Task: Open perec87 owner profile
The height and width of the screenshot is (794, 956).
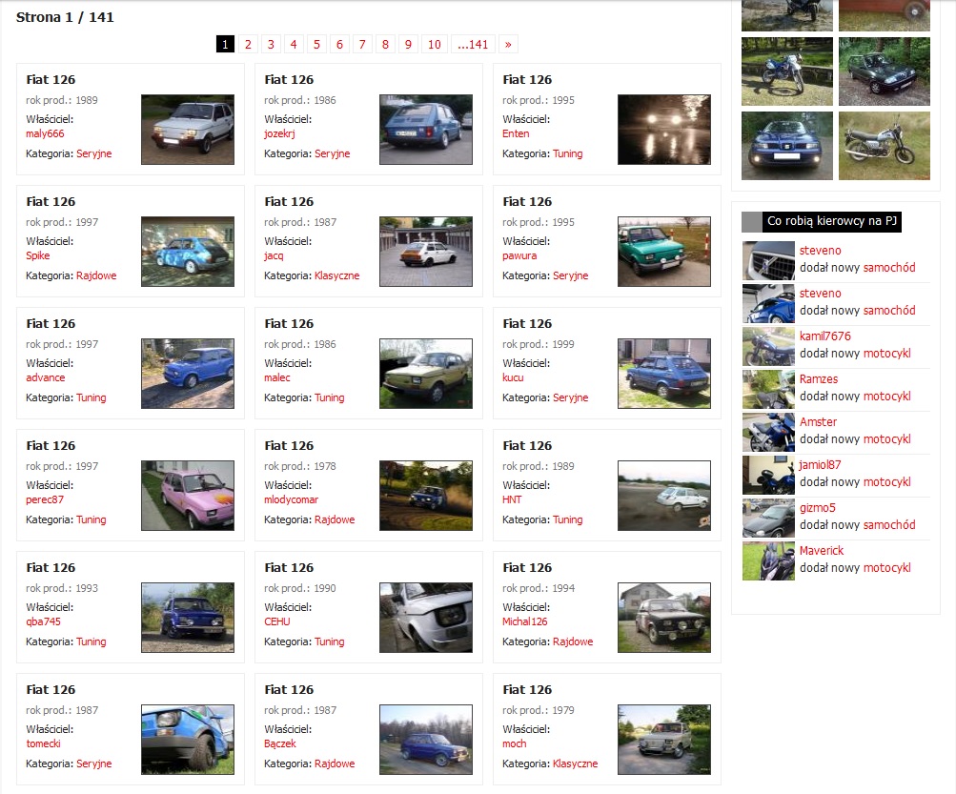Action: coord(45,499)
